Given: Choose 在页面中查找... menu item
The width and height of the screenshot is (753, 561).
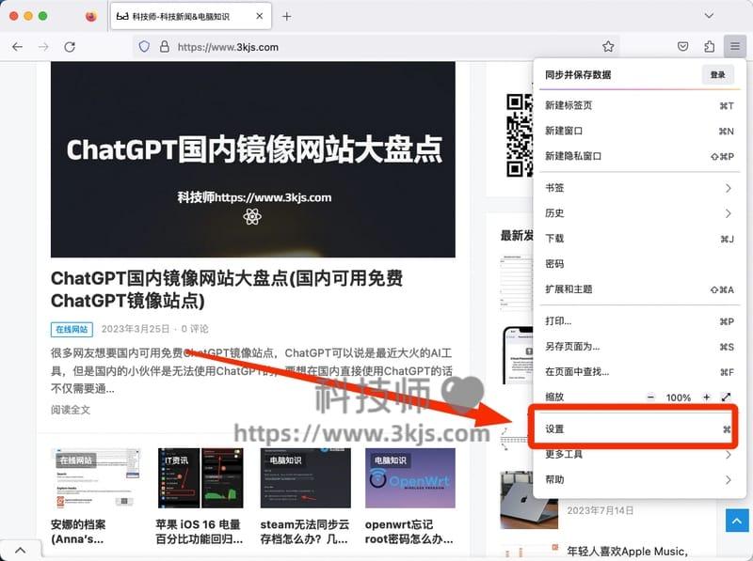Looking at the screenshot, I should (639, 372).
